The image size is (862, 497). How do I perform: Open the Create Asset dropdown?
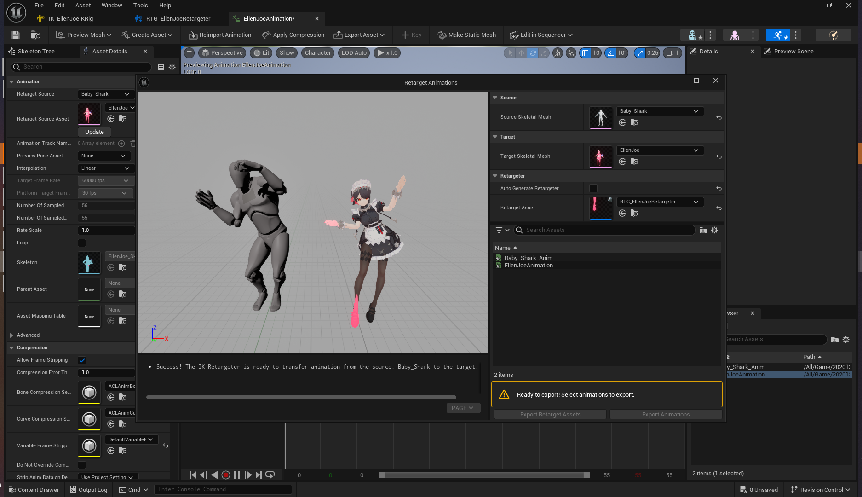[x=147, y=35]
